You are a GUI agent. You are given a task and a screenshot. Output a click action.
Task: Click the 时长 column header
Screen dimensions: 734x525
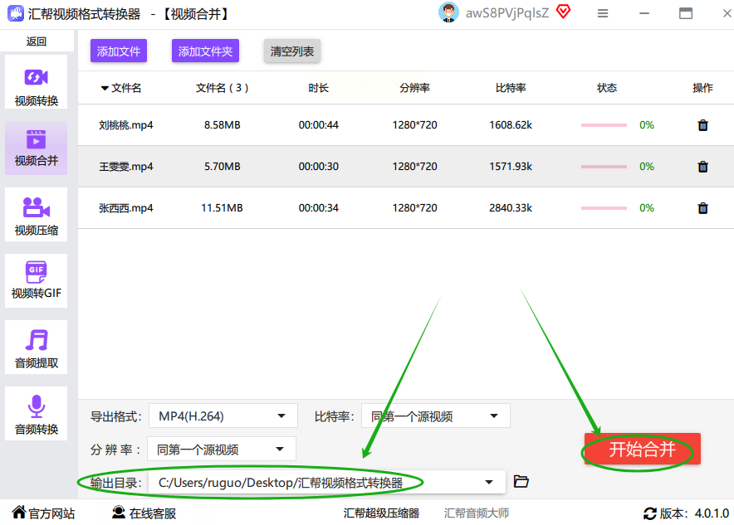[318, 88]
